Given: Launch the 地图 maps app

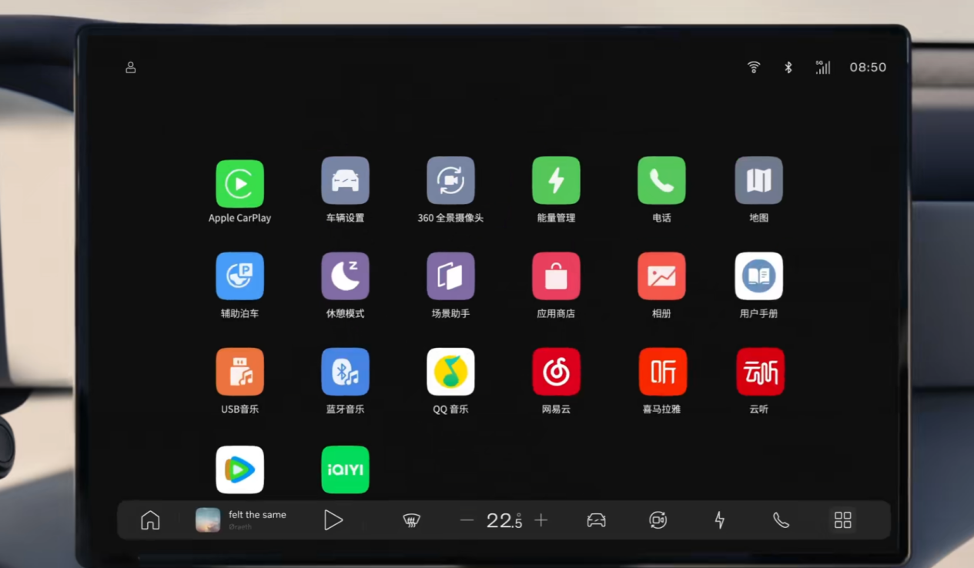Looking at the screenshot, I should pyautogui.click(x=759, y=180).
